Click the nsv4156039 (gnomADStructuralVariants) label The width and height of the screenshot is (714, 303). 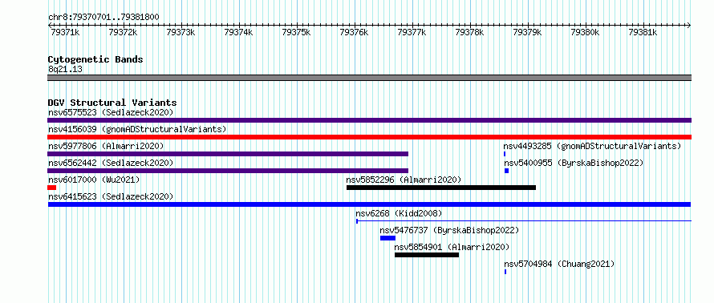click(137, 129)
